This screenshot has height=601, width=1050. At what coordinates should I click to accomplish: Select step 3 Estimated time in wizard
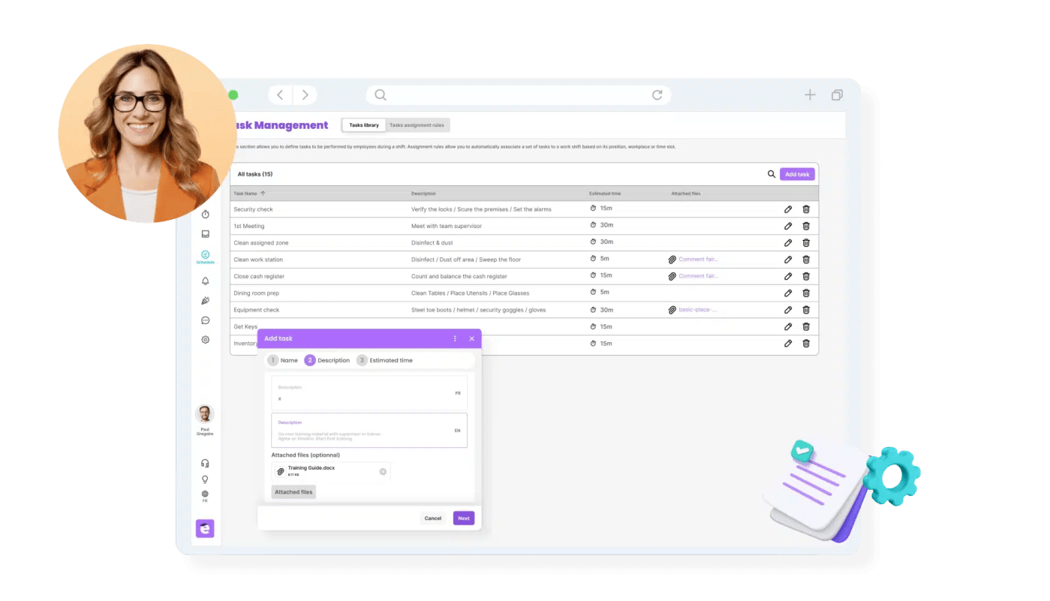click(385, 360)
